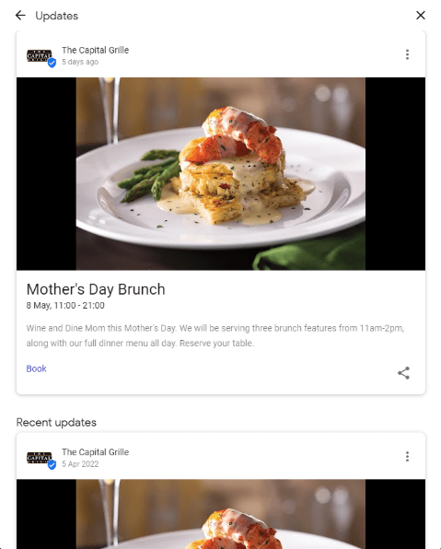The height and width of the screenshot is (549, 441).
Task: Click The Capital Grille logo on first post
Action: point(40,56)
